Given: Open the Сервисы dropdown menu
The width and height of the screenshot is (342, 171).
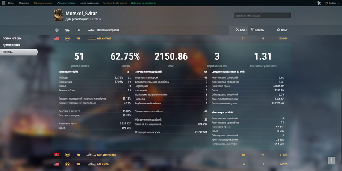Looking at the screenshot, I should (25, 3).
